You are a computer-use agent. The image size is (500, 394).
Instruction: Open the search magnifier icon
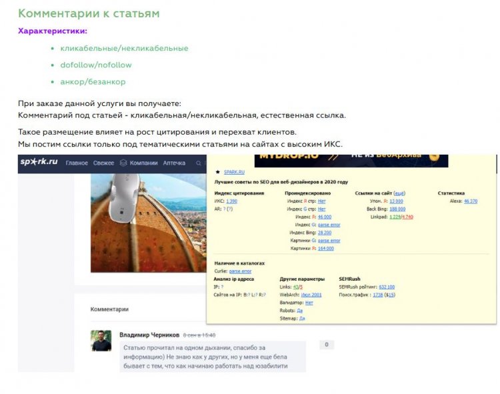coord(199,163)
